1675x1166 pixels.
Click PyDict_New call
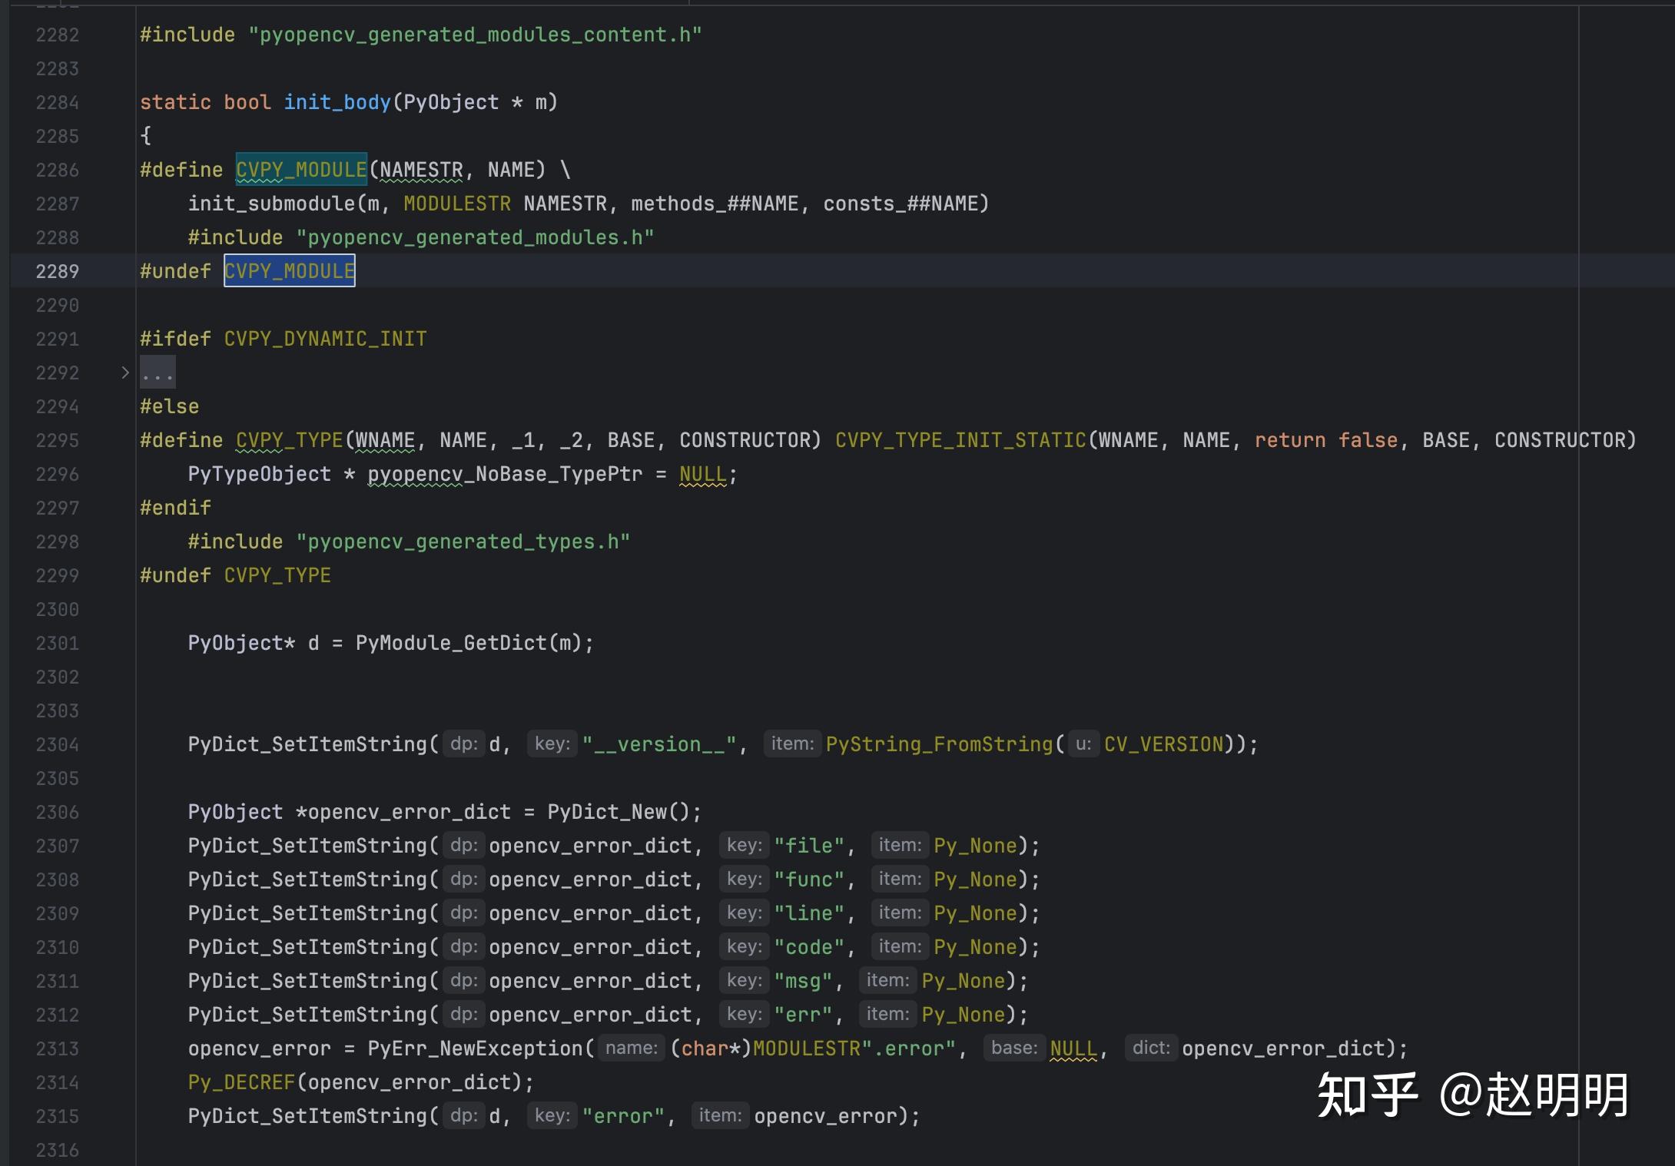pyautogui.click(x=607, y=812)
